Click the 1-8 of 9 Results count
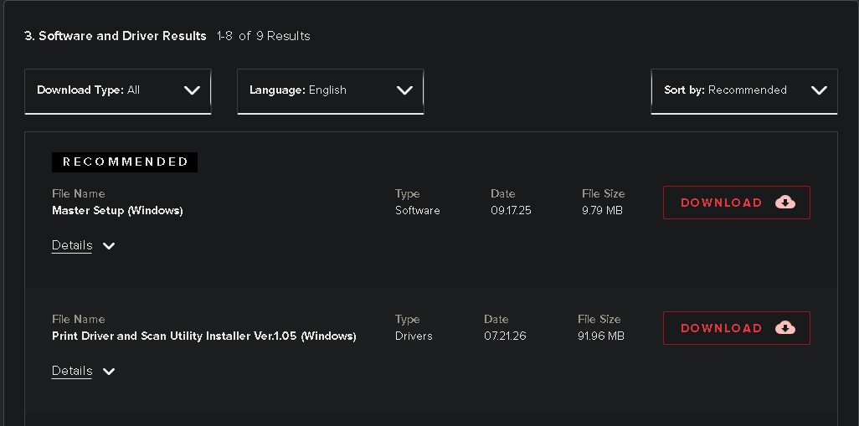859x426 pixels. point(264,36)
